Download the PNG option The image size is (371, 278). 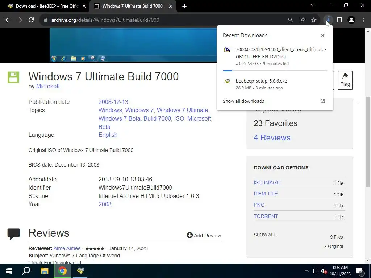coord(259,205)
